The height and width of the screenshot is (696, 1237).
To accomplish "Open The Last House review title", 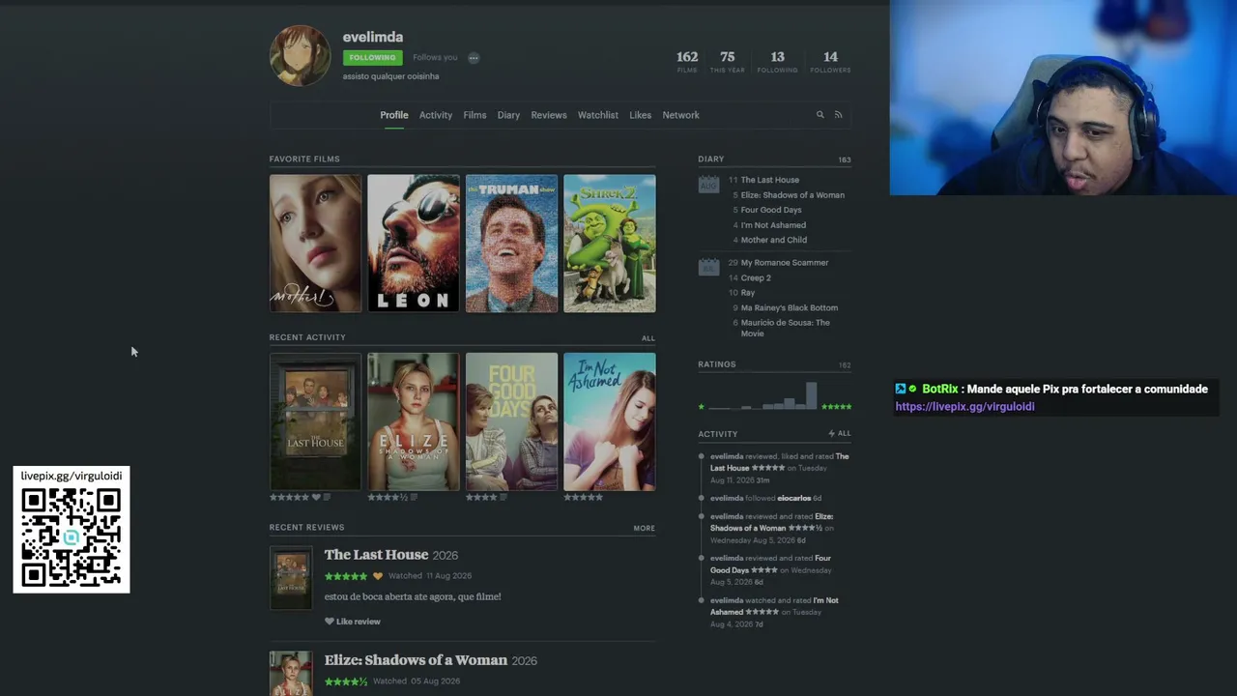I will click(x=377, y=555).
